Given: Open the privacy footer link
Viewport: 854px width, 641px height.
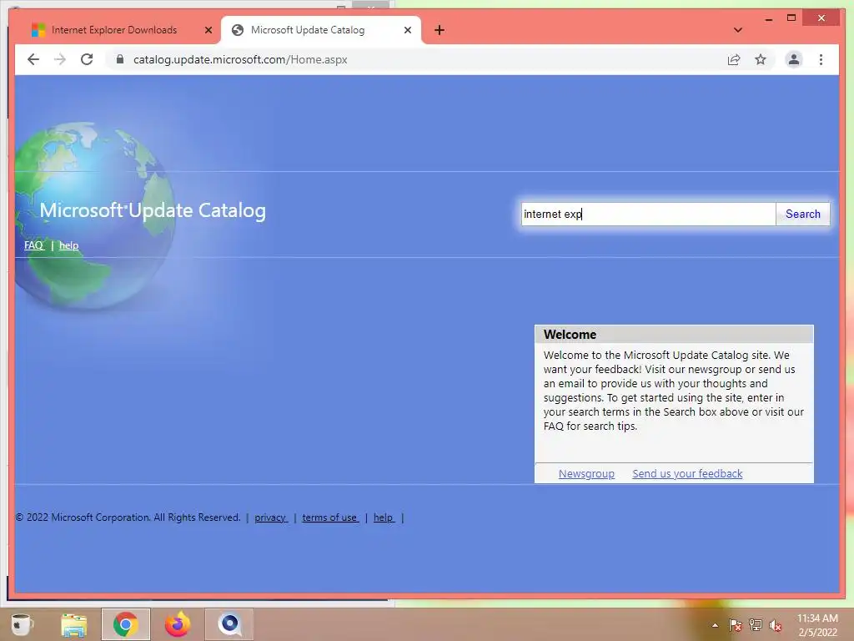Looking at the screenshot, I should click(271, 517).
